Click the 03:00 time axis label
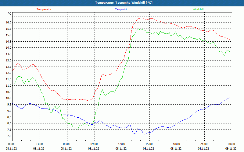 39,144
